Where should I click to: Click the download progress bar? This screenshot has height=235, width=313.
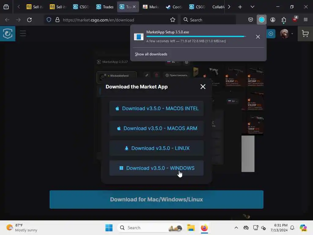[196, 36]
